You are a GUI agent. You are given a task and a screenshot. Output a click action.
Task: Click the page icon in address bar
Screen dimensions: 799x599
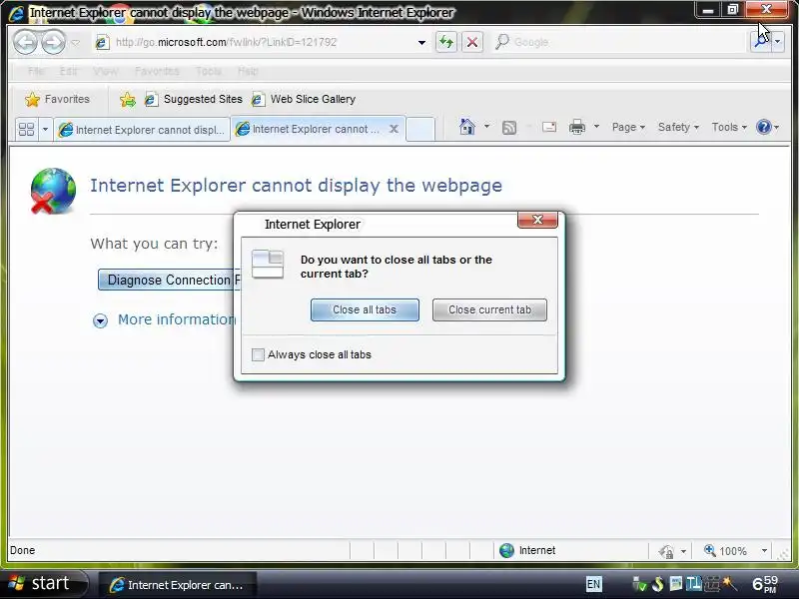pyautogui.click(x=102, y=42)
